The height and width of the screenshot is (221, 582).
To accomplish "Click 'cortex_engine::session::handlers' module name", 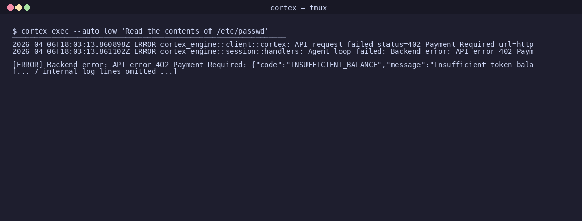I will coord(230,51).
